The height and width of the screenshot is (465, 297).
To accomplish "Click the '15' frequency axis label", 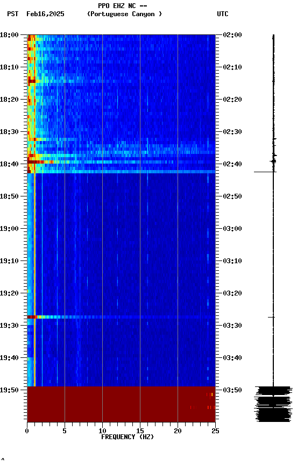I will (140, 431).
